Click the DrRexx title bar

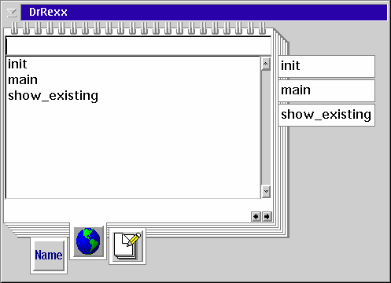[x=204, y=13]
